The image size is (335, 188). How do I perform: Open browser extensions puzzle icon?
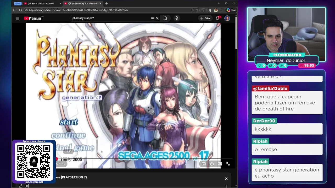click(203, 10)
